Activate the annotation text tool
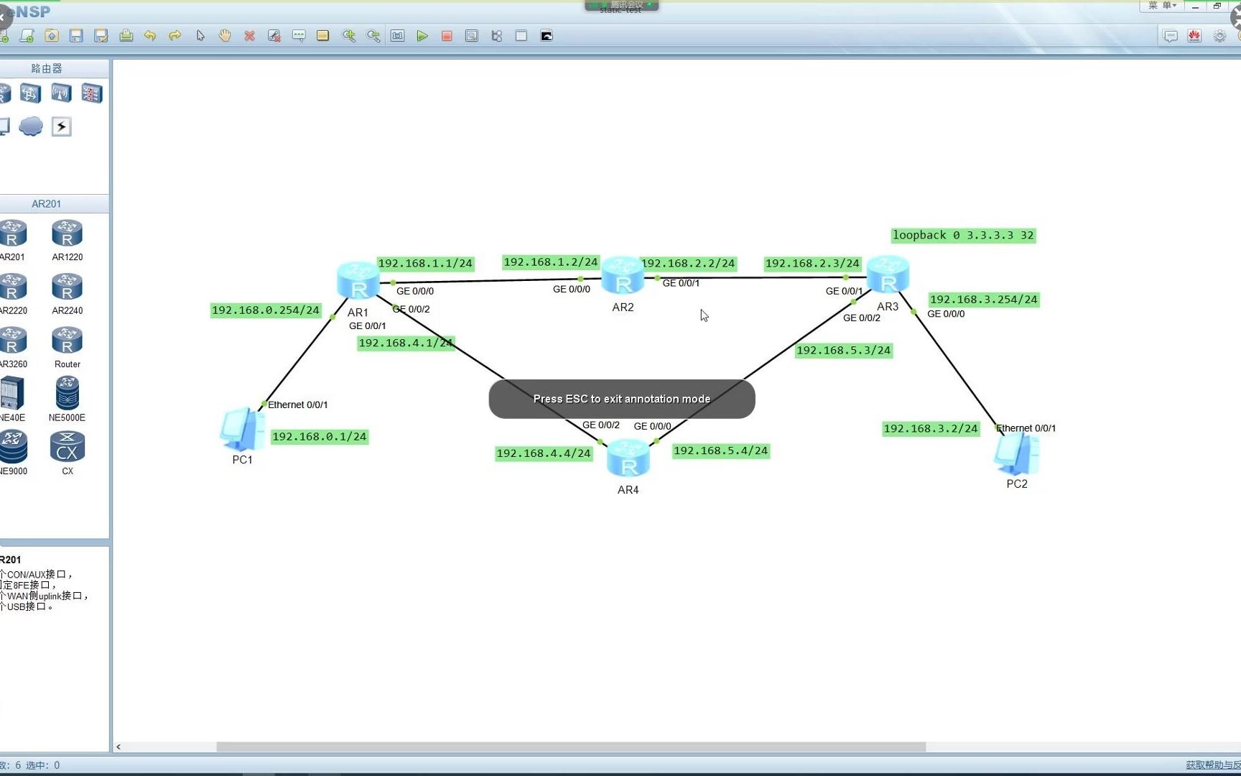Viewport: 1241px width, 776px height. click(298, 35)
